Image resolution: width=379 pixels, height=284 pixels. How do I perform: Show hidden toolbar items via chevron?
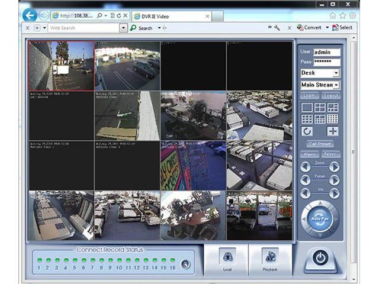(270, 27)
